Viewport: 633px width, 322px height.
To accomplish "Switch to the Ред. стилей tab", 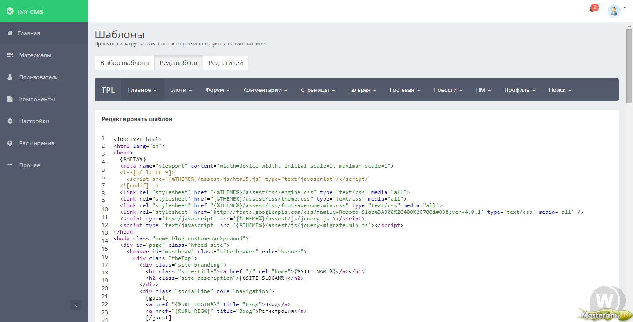I will 226,63.
